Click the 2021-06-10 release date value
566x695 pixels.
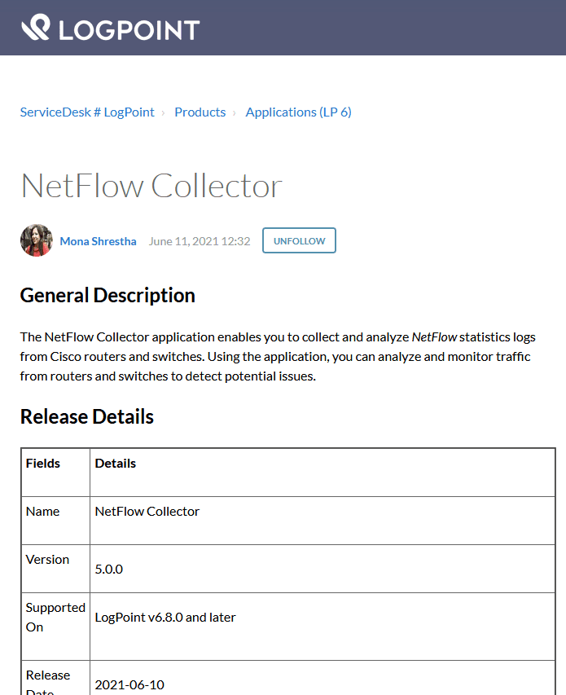point(129,684)
